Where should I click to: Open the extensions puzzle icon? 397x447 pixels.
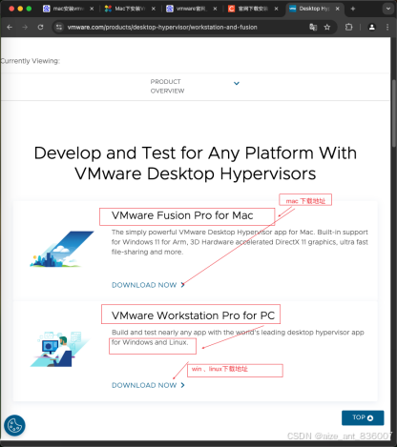(348, 28)
